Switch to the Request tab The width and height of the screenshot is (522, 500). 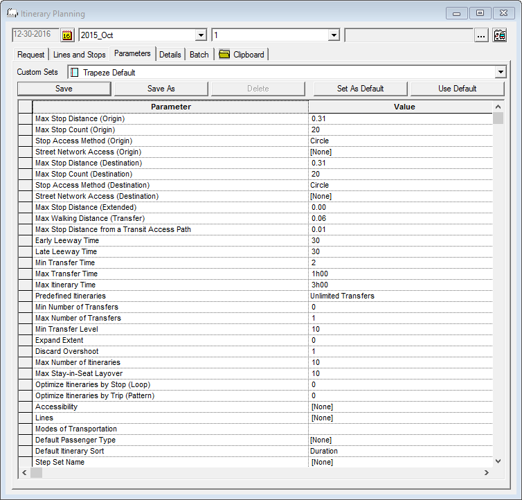[x=30, y=55]
